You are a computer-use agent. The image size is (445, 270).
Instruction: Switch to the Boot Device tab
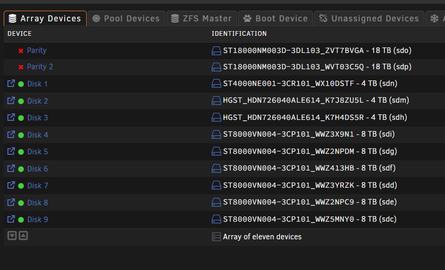[275, 19]
